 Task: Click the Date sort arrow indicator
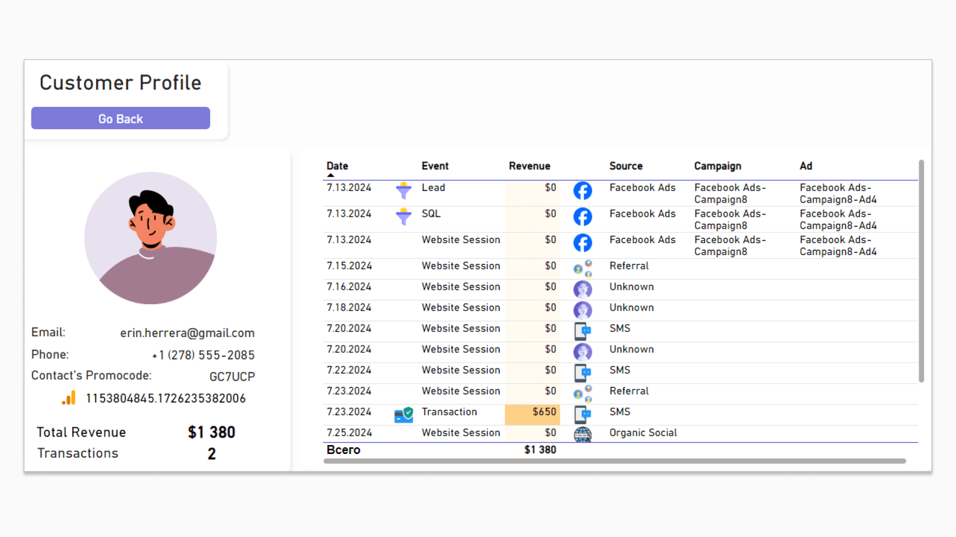point(331,176)
